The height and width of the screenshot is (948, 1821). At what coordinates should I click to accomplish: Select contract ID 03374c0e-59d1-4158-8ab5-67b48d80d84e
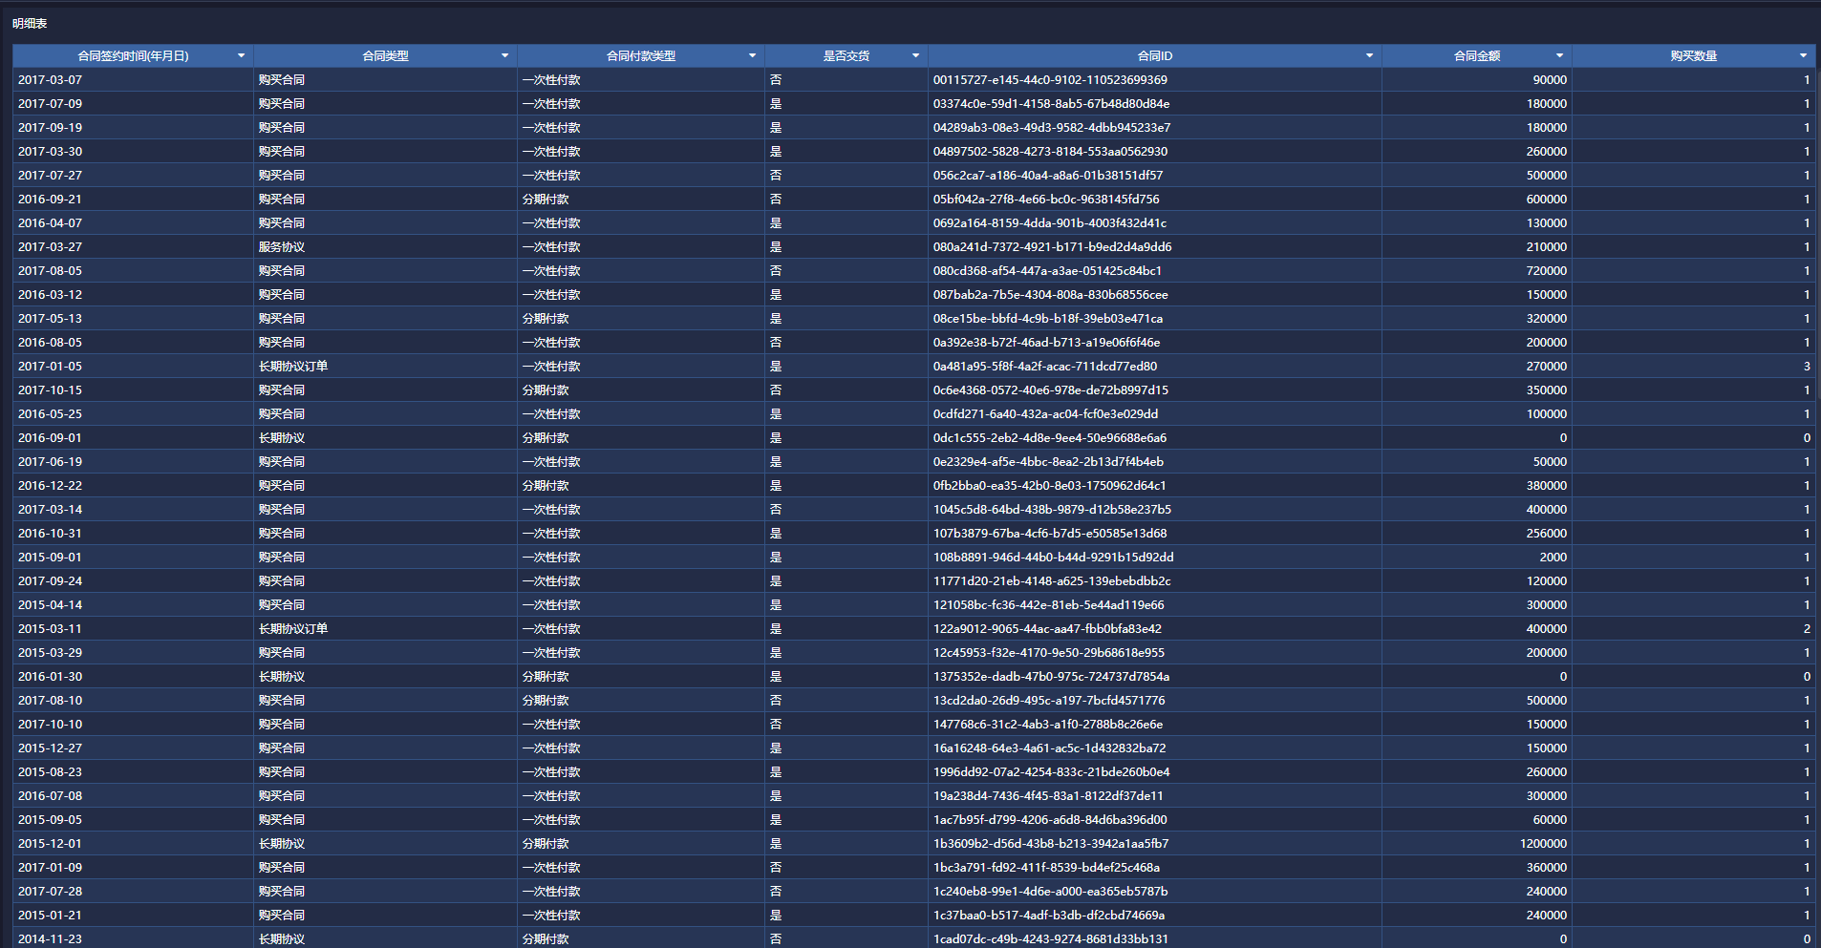click(1154, 104)
